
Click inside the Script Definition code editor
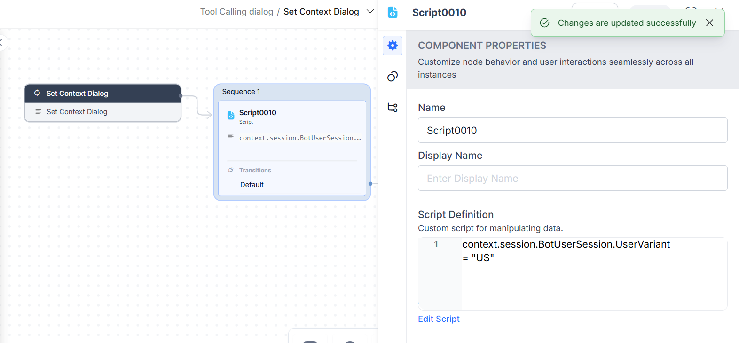tap(594, 273)
